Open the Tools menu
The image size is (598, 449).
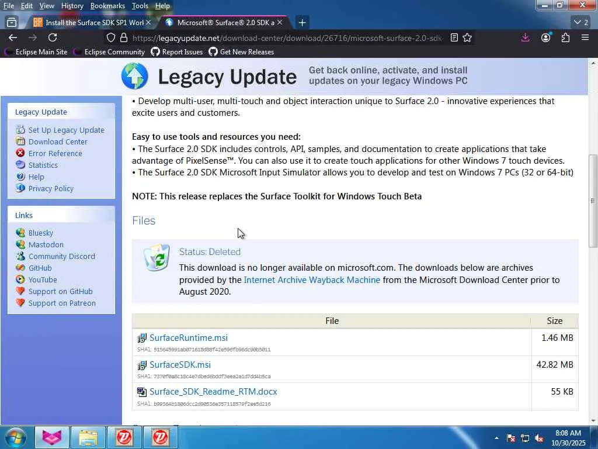pos(140,6)
